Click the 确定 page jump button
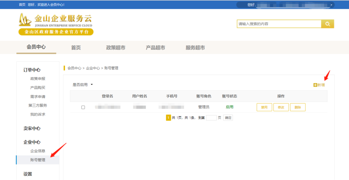The image size is (349, 180). coord(228,118)
